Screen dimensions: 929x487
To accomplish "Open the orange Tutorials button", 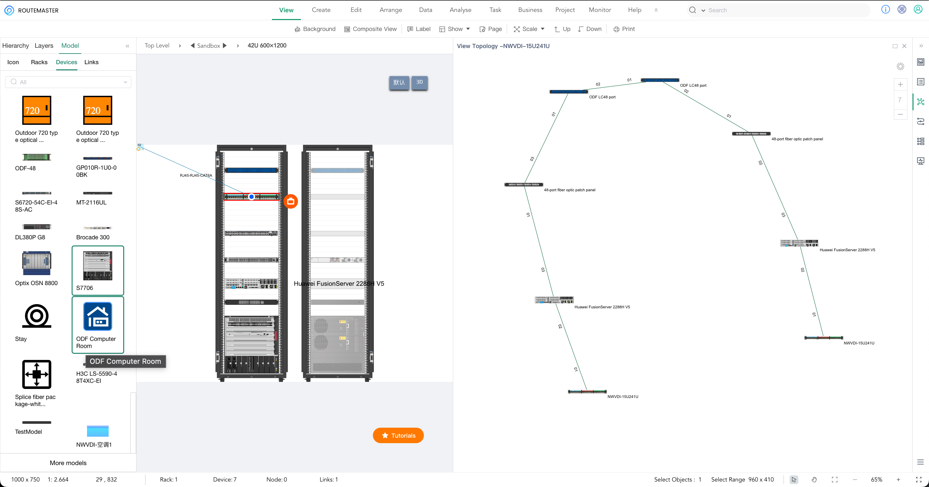I will tap(398, 435).
